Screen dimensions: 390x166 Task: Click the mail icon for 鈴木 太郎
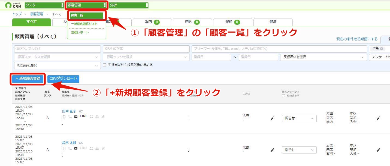[76, 148]
